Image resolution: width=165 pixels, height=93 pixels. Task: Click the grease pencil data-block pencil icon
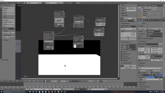click(x=122, y=66)
